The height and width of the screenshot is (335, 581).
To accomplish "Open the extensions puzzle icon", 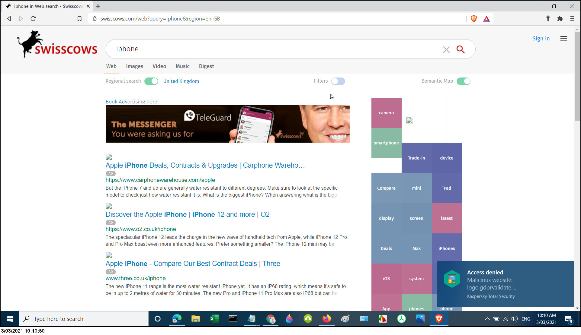I will click(x=560, y=19).
